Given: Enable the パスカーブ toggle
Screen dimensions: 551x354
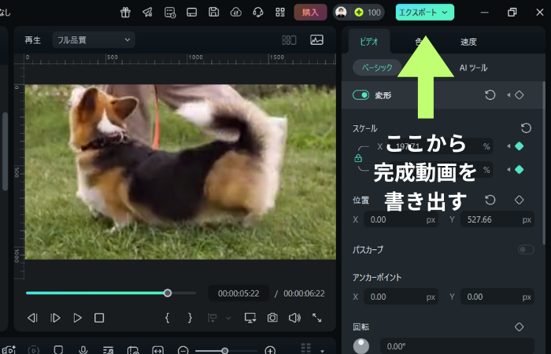Looking at the screenshot, I should tap(526, 249).
